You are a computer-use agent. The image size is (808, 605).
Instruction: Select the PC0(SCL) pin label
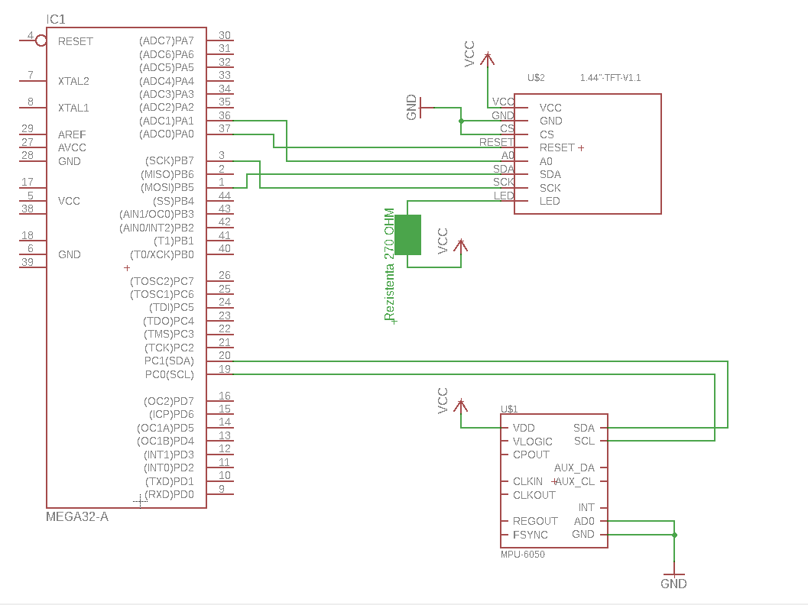[x=170, y=375]
